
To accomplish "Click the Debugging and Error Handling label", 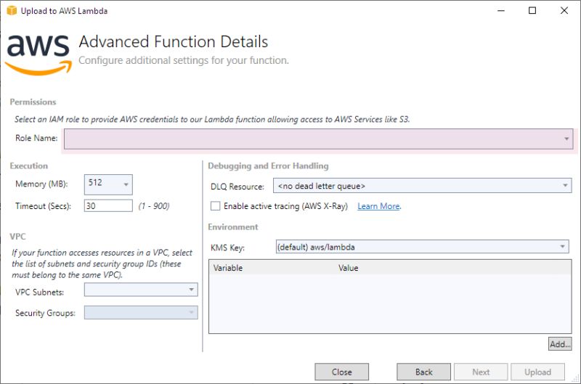I will tap(268, 166).
